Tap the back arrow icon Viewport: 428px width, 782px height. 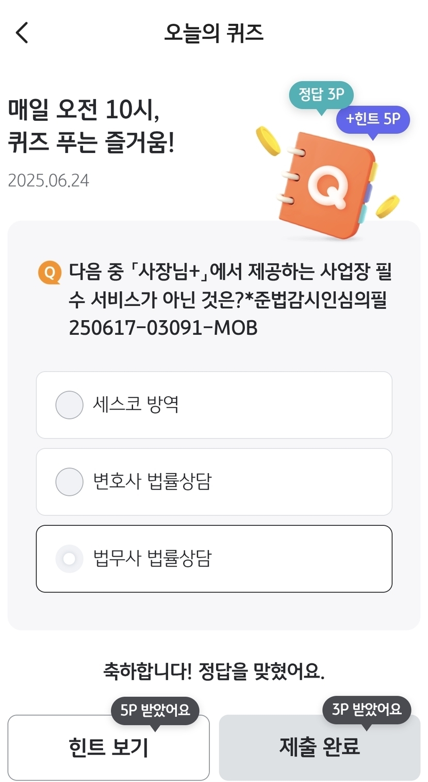(22, 33)
